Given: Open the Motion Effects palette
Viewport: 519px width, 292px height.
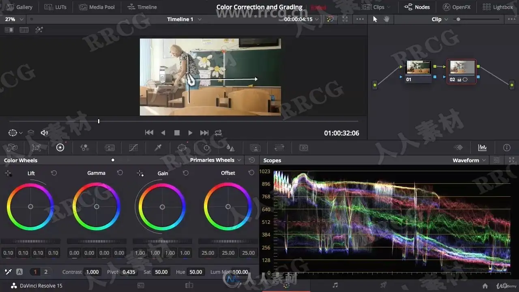Looking at the screenshot, I should (109, 148).
